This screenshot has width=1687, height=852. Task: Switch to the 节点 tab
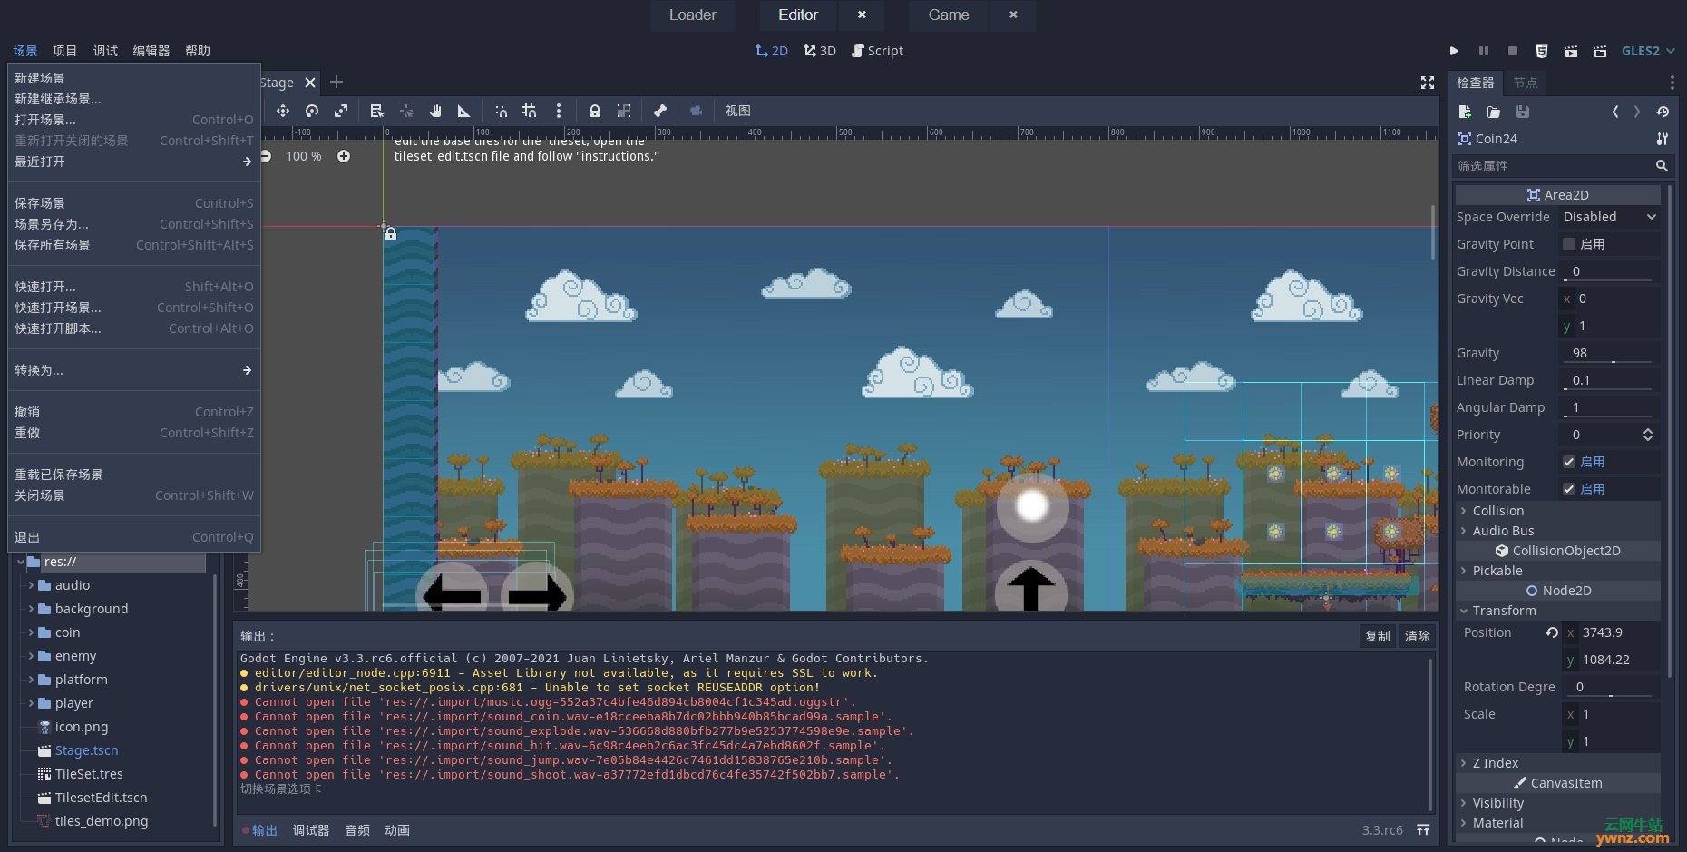1526,83
